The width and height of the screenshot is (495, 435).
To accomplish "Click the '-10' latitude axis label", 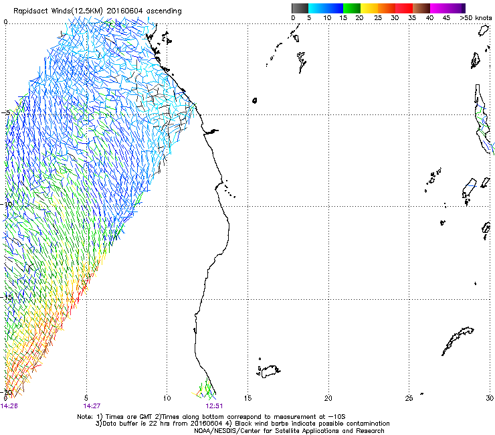I will click(7, 204).
